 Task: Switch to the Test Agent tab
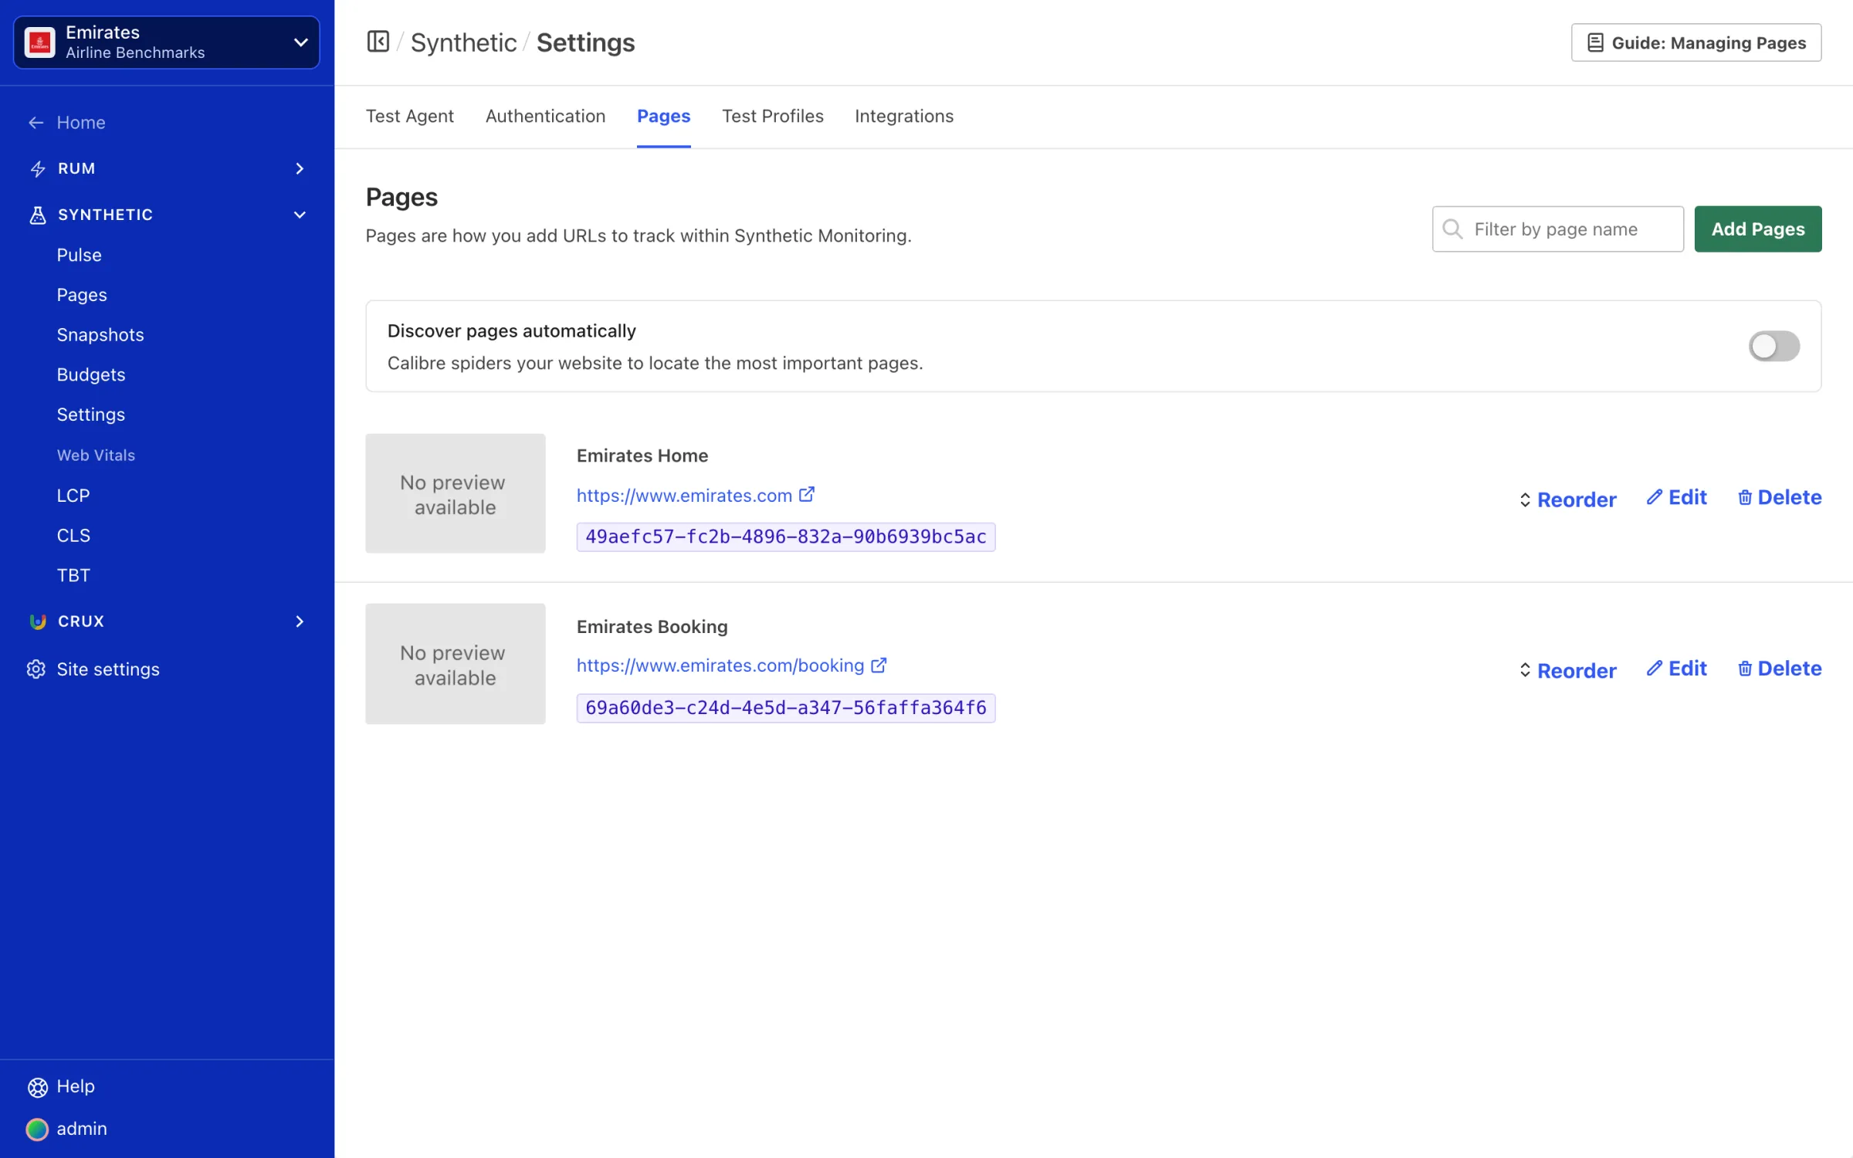(409, 116)
